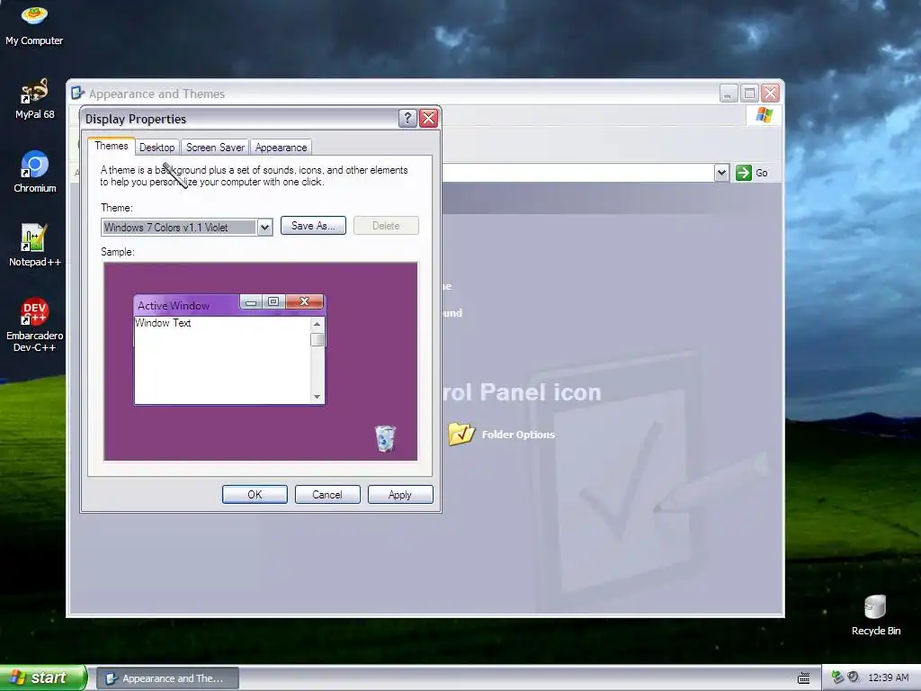Screen dimensions: 921x691
Task: Open the Appearance tab
Action: click(281, 148)
